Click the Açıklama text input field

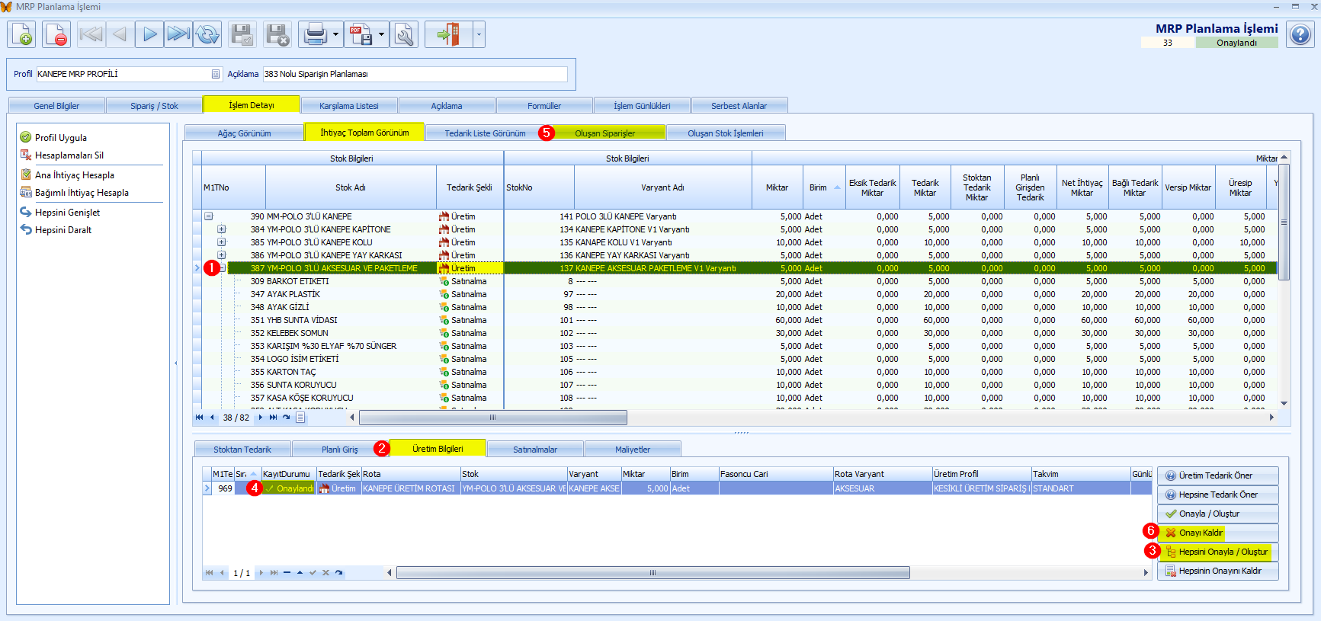pyautogui.click(x=415, y=74)
